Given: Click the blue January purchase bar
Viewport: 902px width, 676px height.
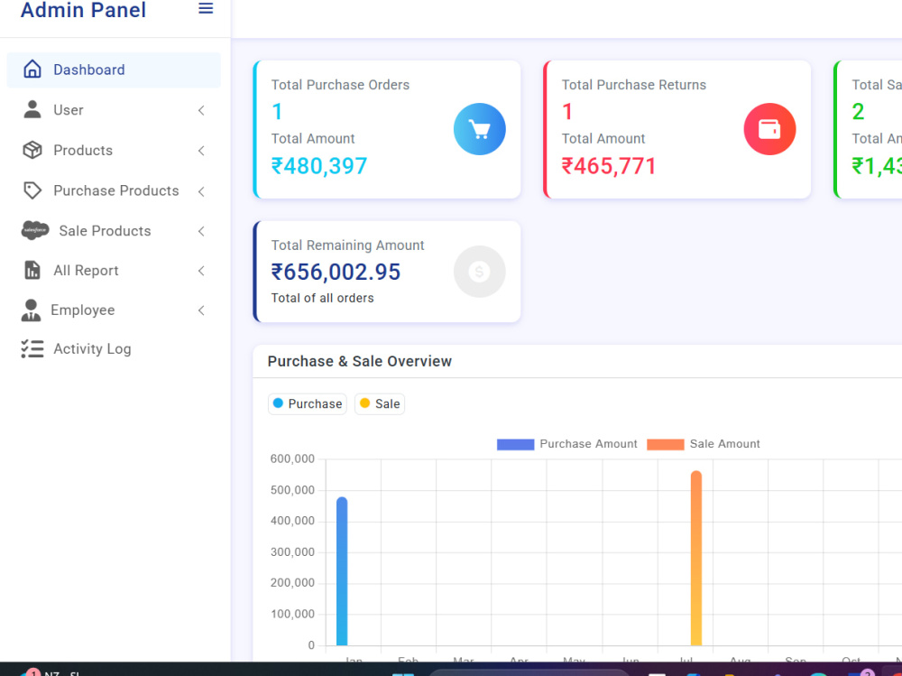Looking at the screenshot, I should pos(342,571).
